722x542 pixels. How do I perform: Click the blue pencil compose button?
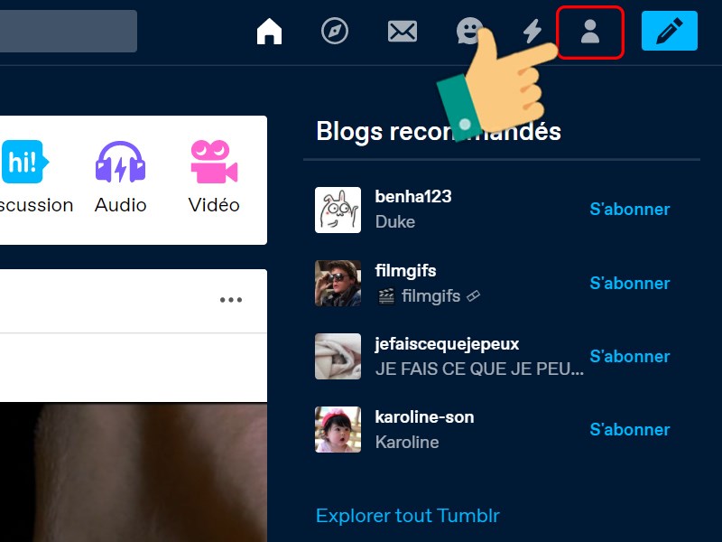670,31
